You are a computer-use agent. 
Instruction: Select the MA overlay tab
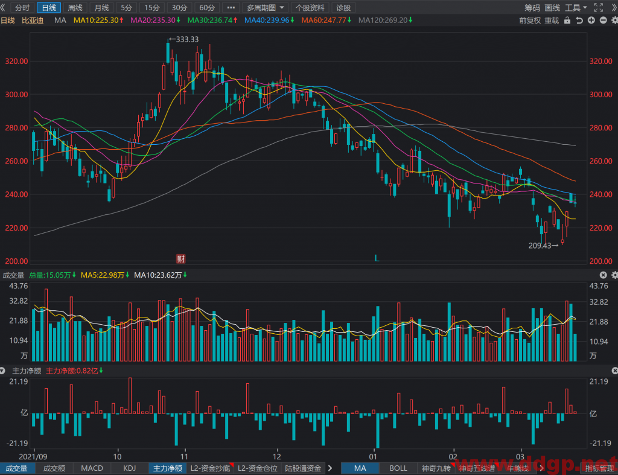tap(360, 468)
